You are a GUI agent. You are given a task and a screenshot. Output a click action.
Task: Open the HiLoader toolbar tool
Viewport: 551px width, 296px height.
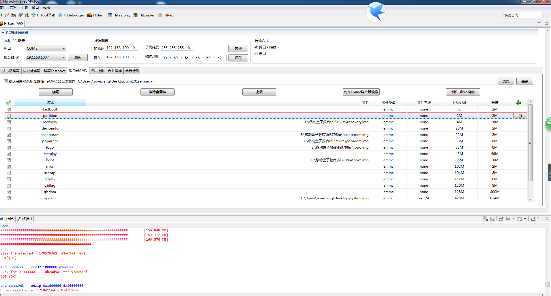click(x=144, y=15)
